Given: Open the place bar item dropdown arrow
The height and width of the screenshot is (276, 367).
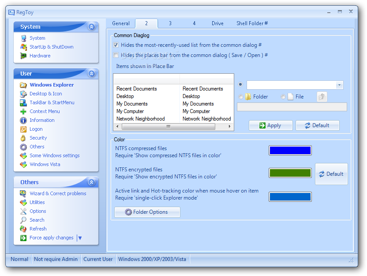Looking at the screenshot, I should coord(339,85).
